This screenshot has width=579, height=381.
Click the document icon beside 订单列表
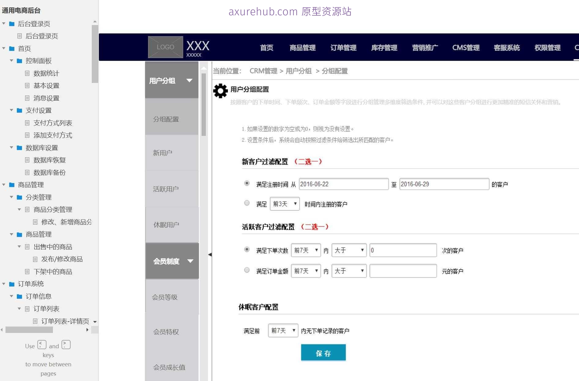28,309
